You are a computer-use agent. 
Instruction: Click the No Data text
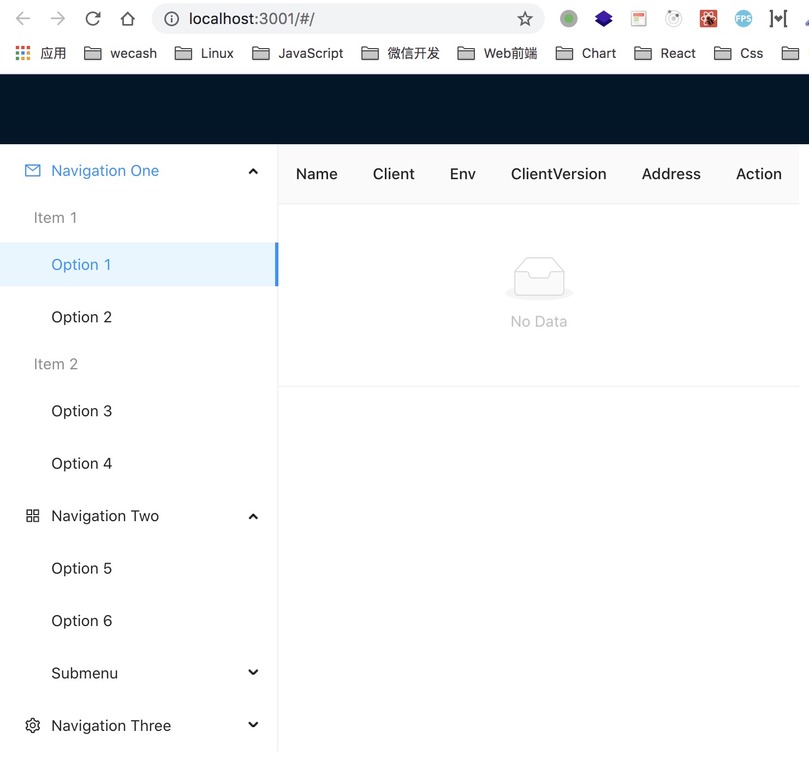(x=539, y=321)
